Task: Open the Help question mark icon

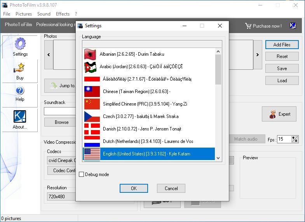Action: 20,91
